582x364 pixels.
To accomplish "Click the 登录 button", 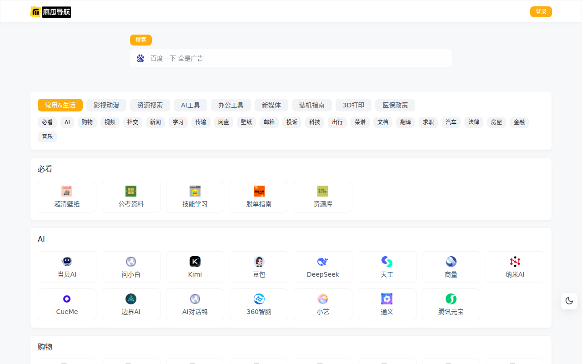I will coord(541,12).
